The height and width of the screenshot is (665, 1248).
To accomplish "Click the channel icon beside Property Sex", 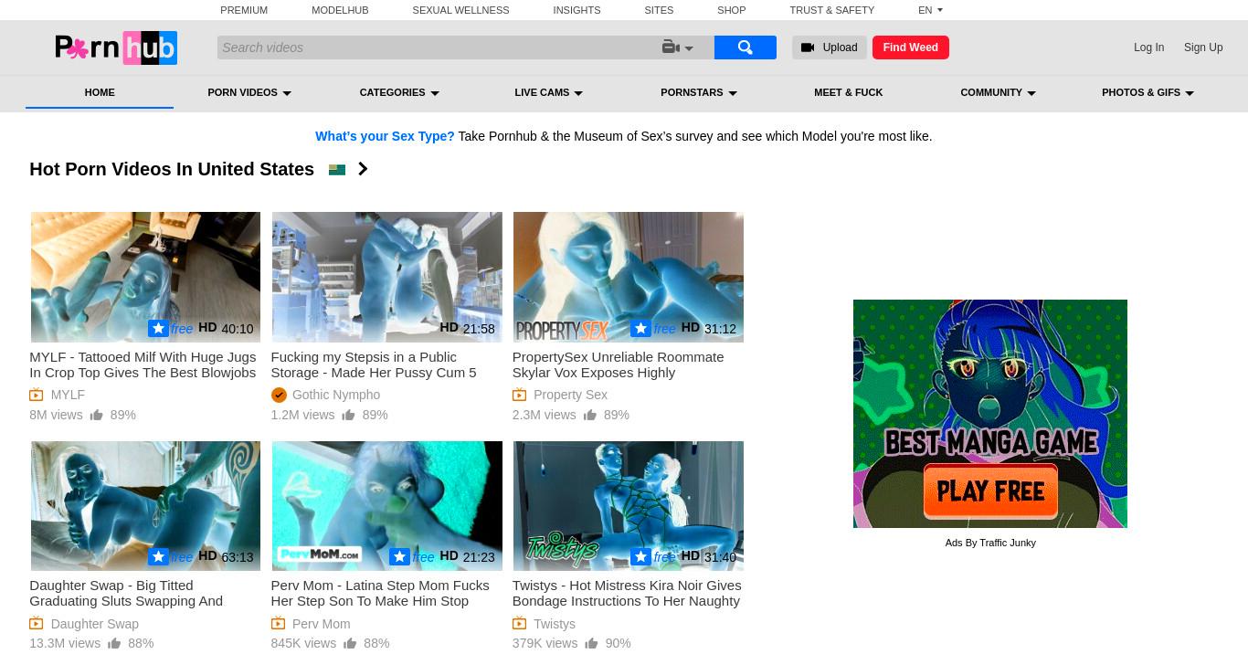I will [x=519, y=395].
